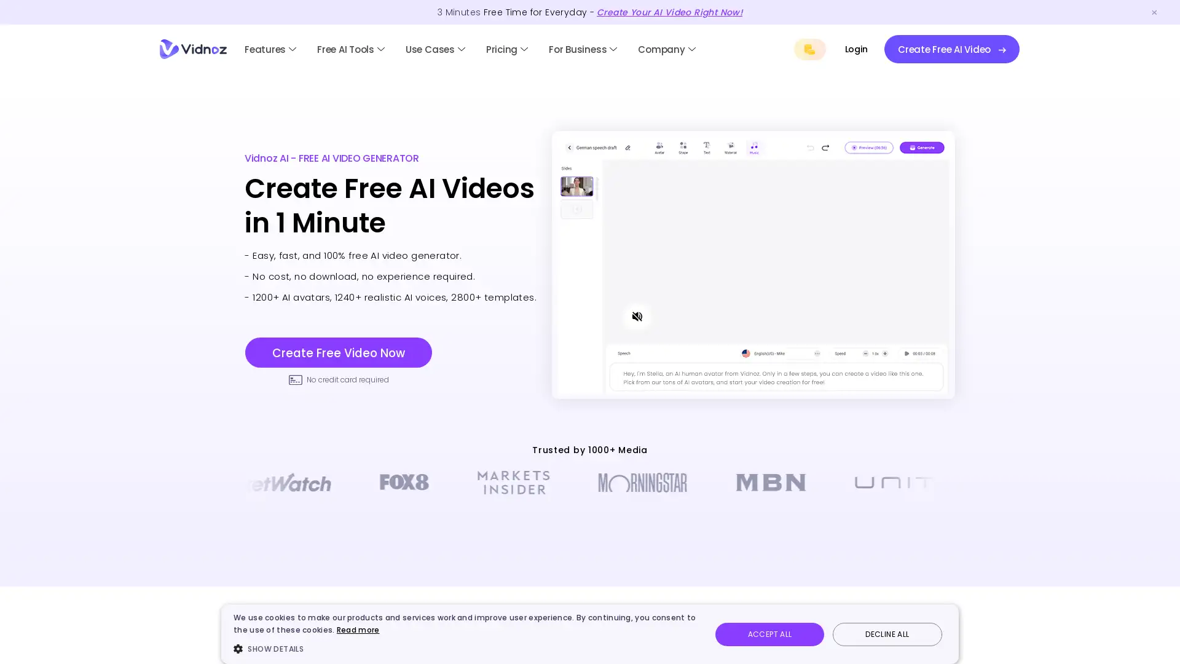Decrease speech speed with minus button
The height and width of the screenshot is (664, 1180).
tap(865, 354)
